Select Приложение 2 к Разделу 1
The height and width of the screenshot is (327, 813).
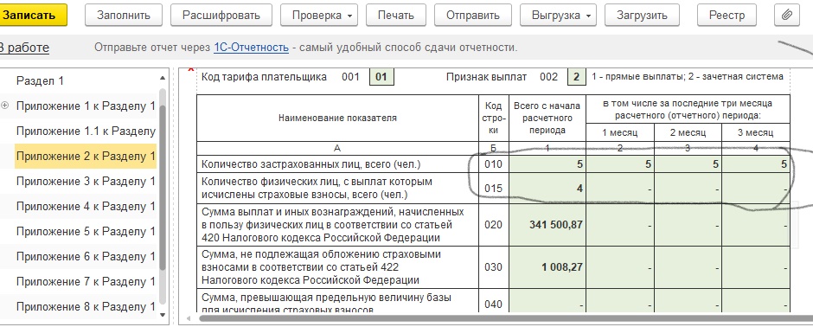point(86,156)
